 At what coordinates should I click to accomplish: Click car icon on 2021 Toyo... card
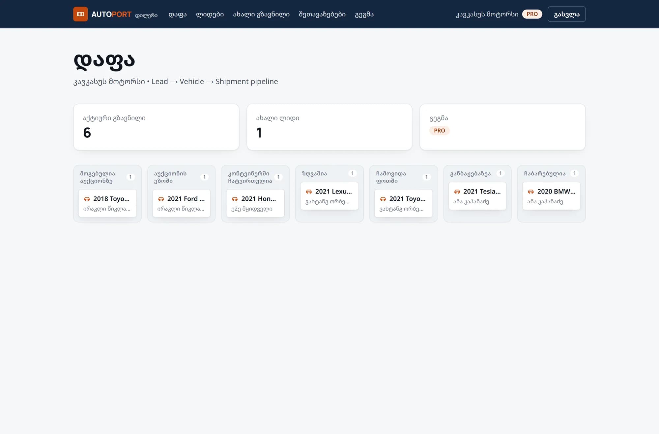pyautogui.click(x=383, y=199)
